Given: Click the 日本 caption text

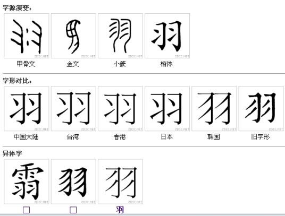Looking at the screenshot, I should point(166,137).
